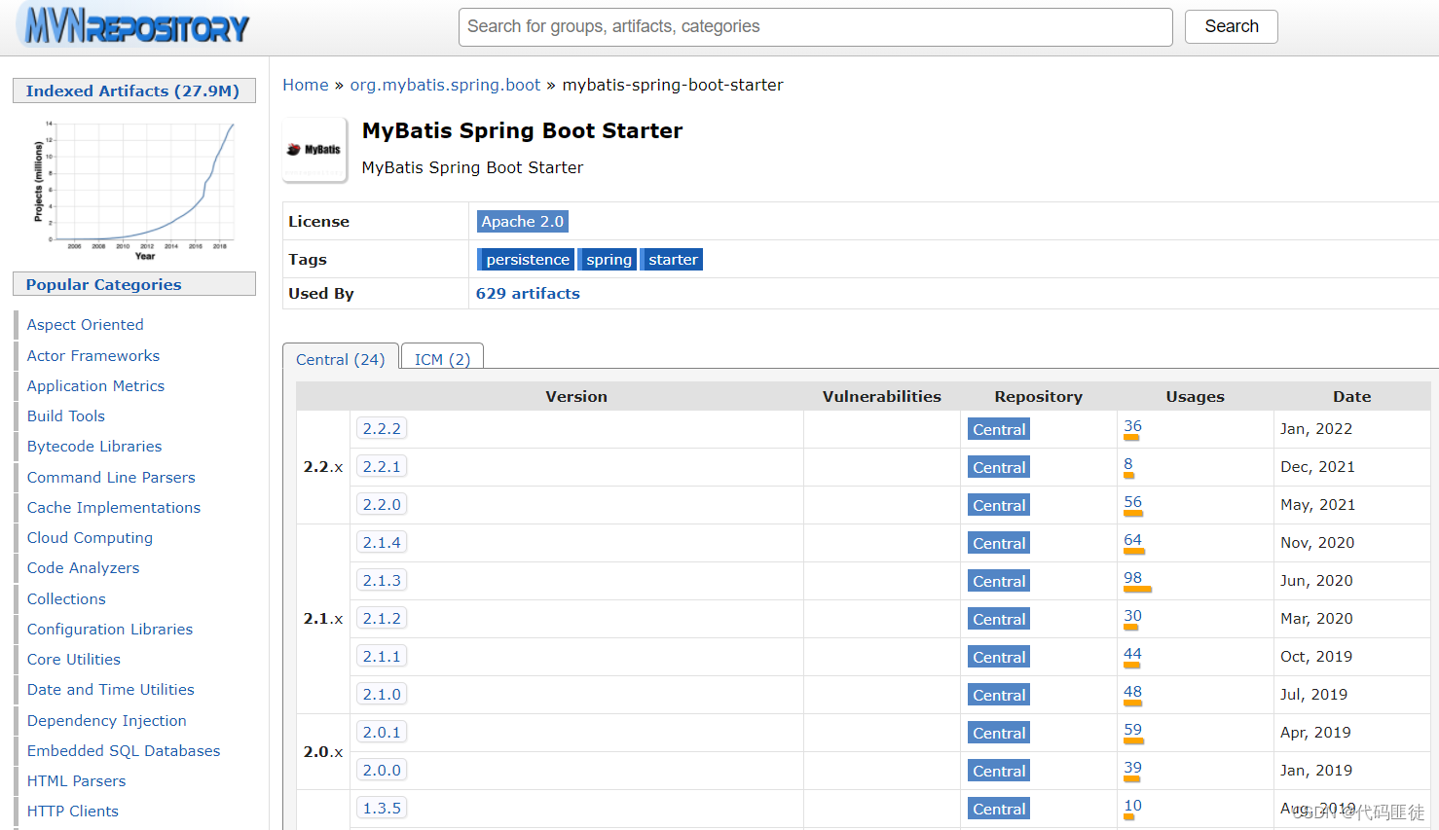
Task: Open version 2.0.1
Action: click(382, 732)
